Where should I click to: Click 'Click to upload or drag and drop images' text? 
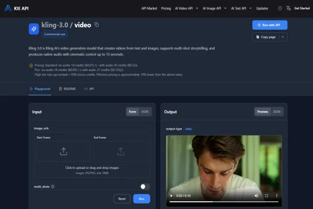tap(92, 167)
